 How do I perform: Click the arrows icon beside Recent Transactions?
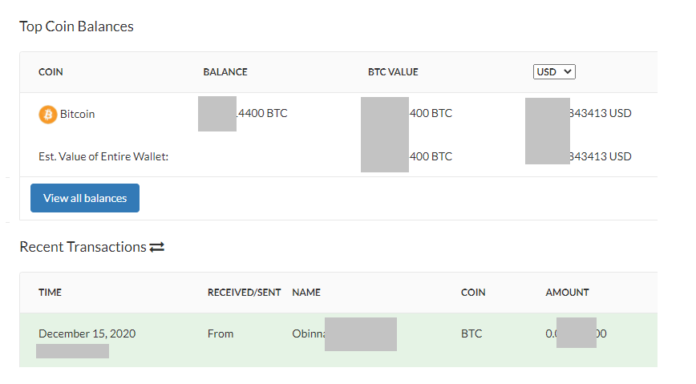[157, 247]
